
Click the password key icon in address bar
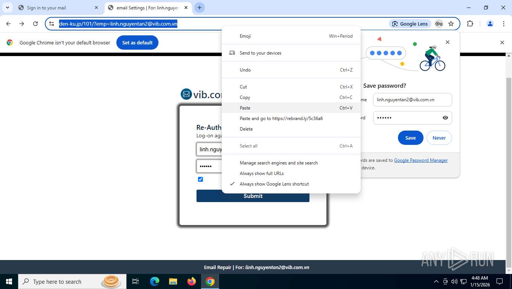pos(439,24)
